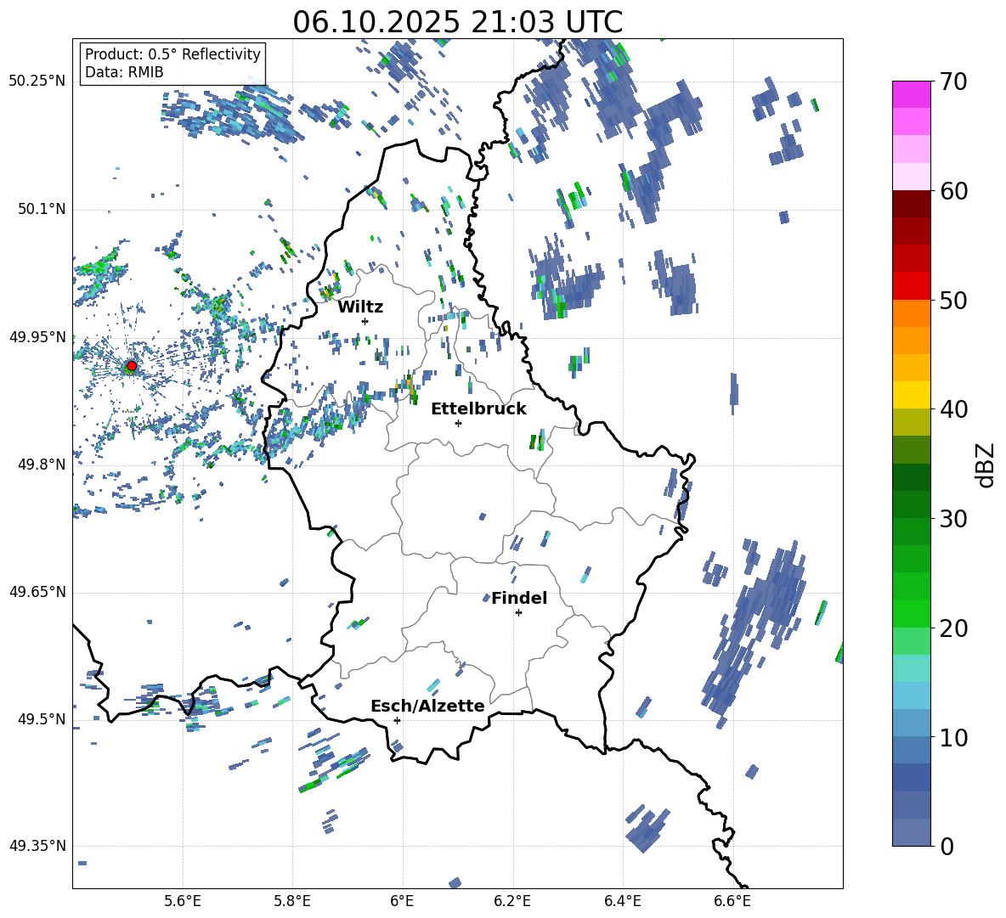Click the bright green 20 dBZ colorbar segment

912,613
